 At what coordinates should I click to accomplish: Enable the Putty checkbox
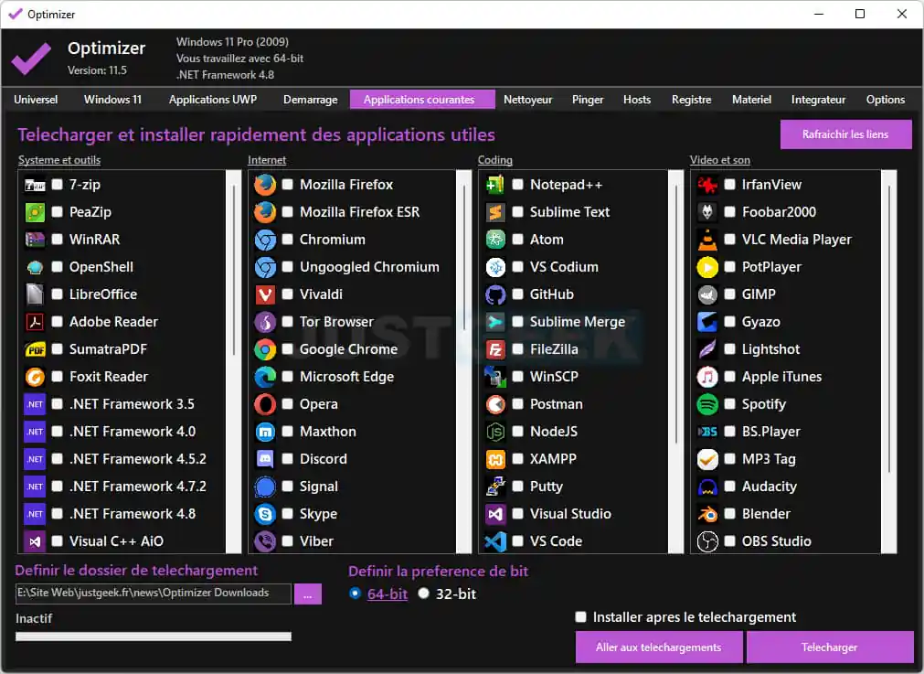point(517,487)
